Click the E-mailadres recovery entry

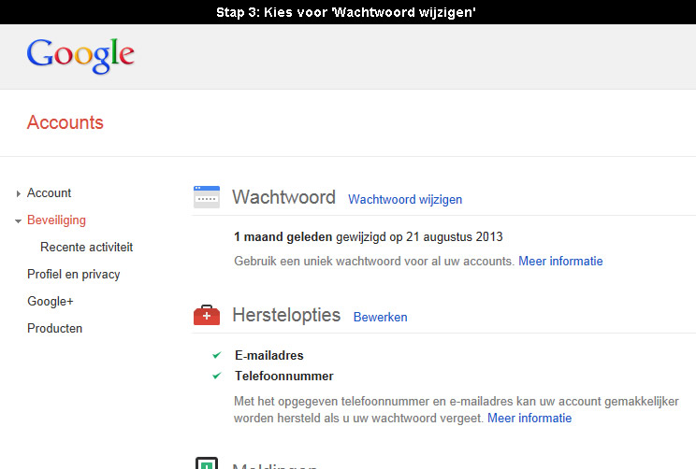pos(269,356)
